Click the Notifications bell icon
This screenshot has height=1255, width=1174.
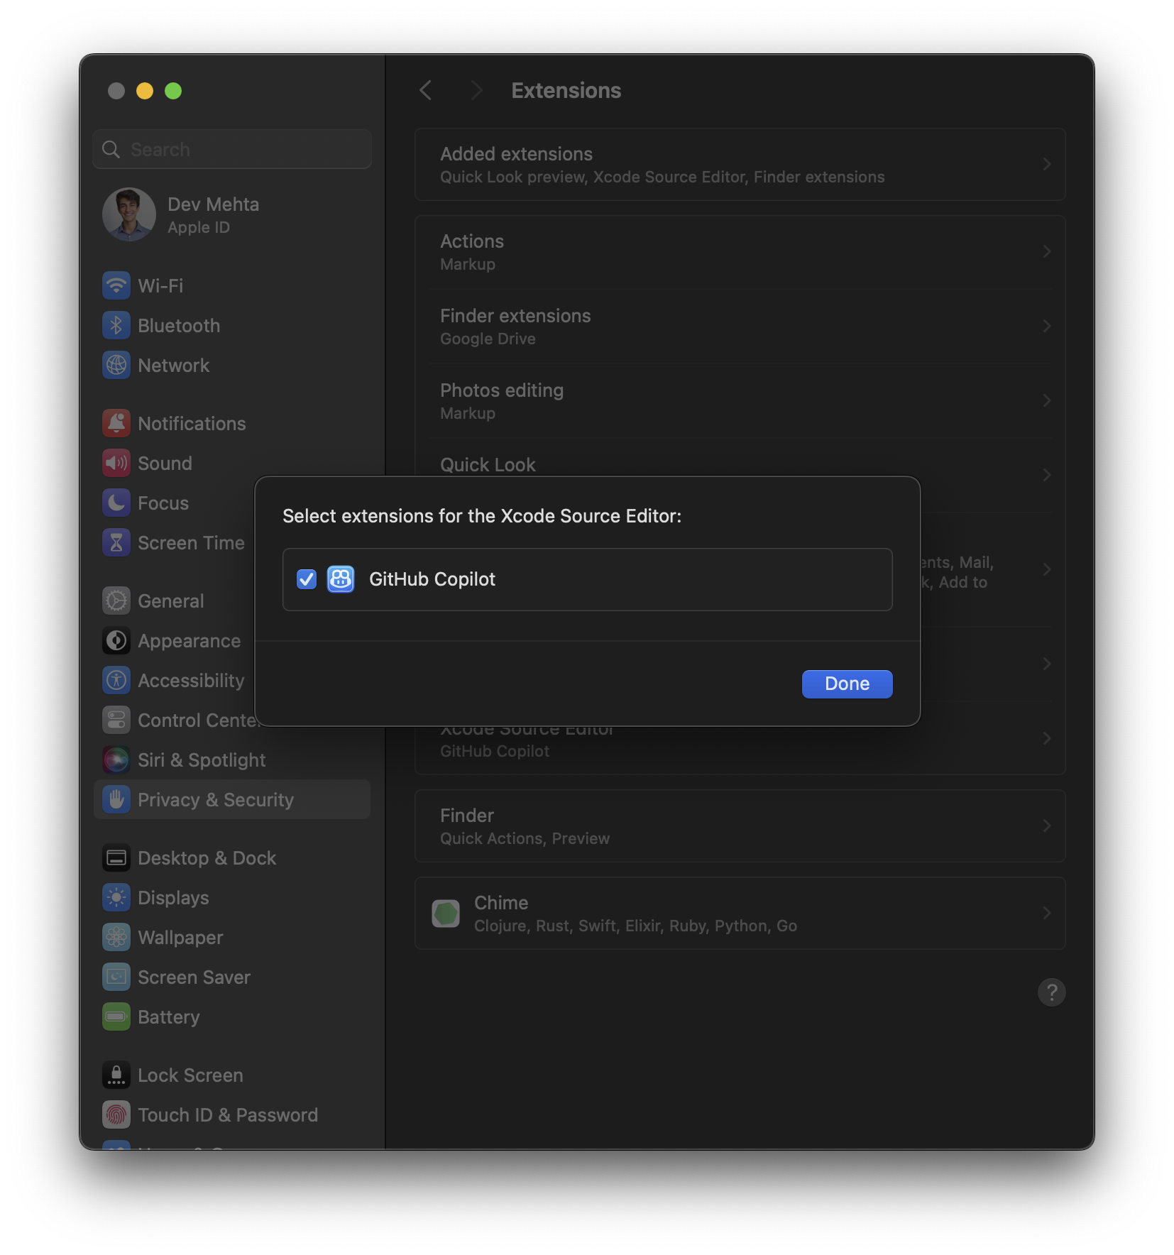click(x=116, y=423)
